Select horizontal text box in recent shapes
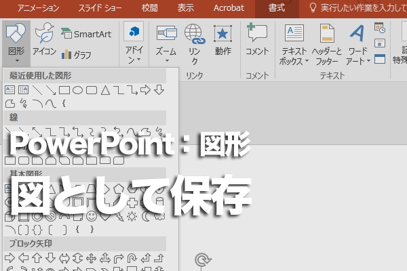This screenshot has width=407, height=271. [x=10, y=90]
